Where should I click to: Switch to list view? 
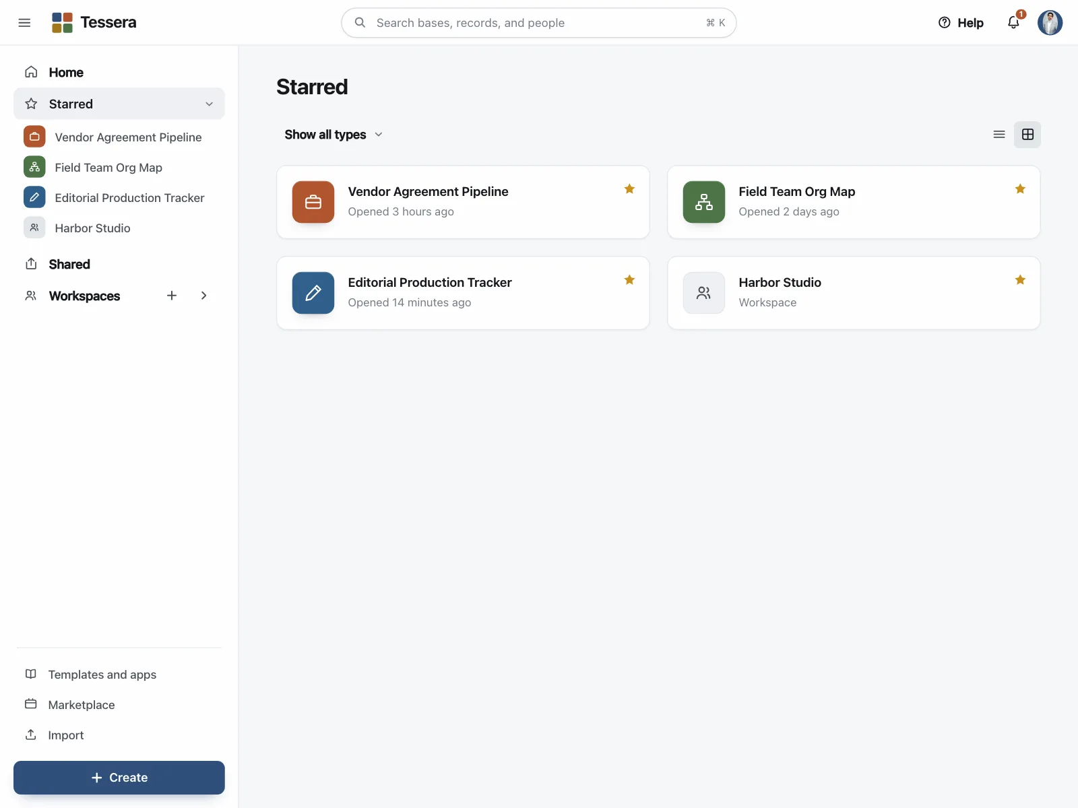[999, 135]
